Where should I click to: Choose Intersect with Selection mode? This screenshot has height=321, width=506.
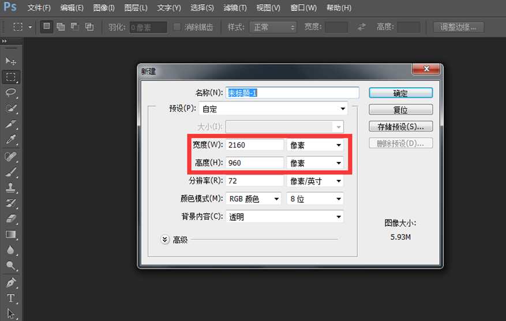(x=89, y=27)
